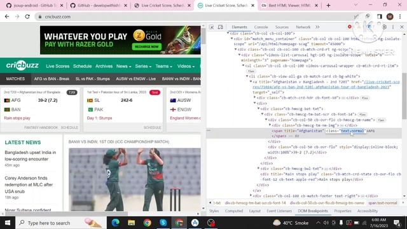Click the page horizontal scrollbar

66,214
